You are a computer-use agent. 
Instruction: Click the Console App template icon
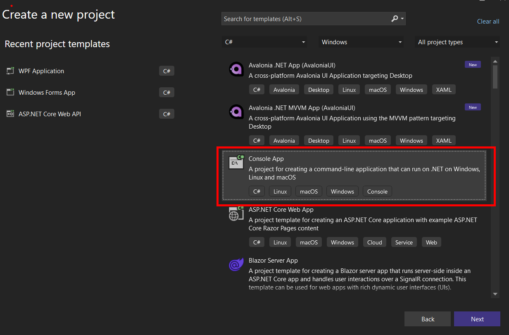[x=236, y=162]
